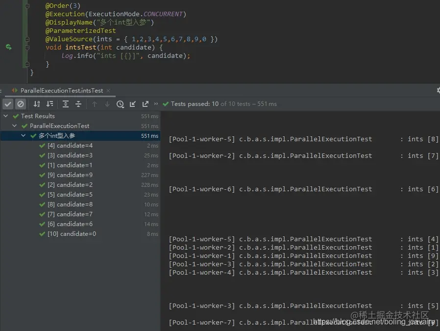
Task: Go to next failed test arrow
Action: coord(107,104)
